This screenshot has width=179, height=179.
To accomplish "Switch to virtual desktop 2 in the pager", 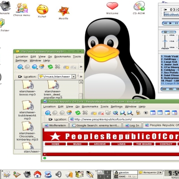I will (107, 172).
